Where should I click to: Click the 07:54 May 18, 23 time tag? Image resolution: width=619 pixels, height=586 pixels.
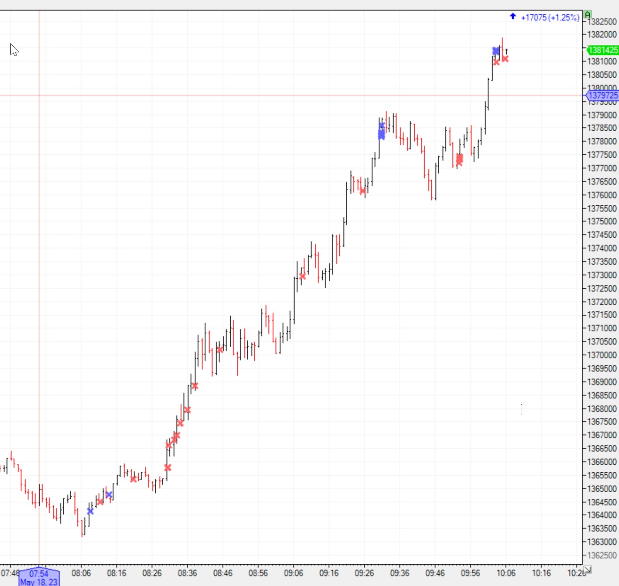pyautogui.click(x=39, y=578)
